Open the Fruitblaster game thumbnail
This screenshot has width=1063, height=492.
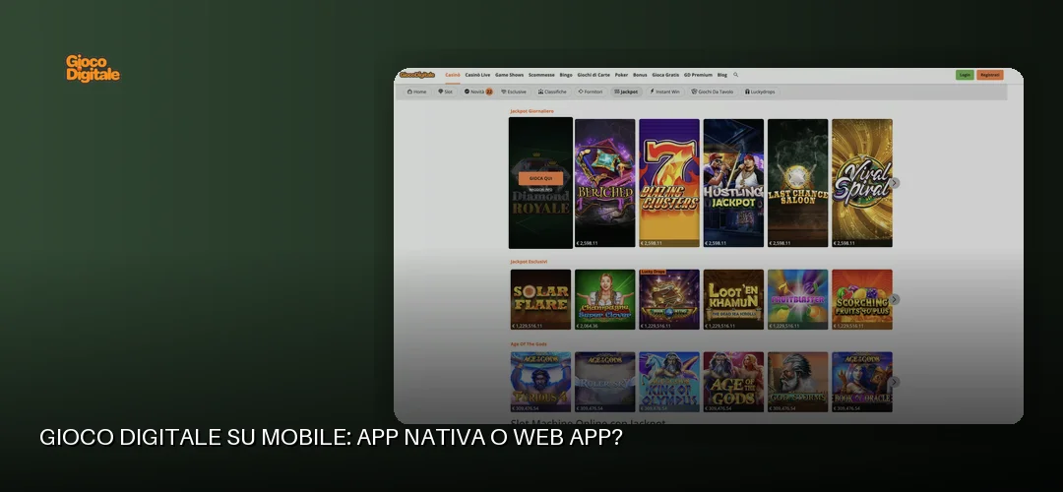click(x=798, y=299)
